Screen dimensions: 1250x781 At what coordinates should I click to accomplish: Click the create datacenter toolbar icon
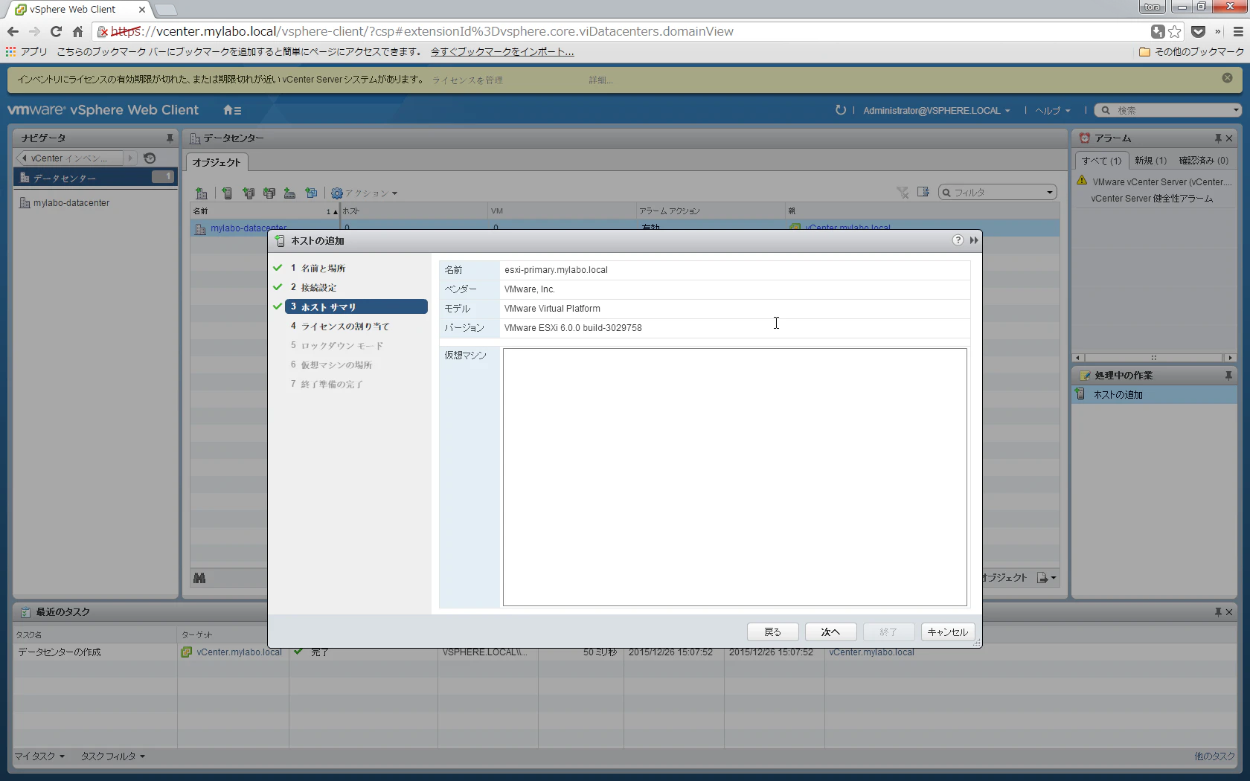tap(201, 193)
